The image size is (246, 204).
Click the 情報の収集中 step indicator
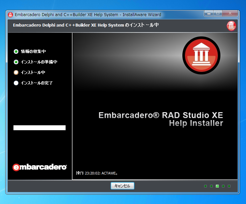click(16, 51)
